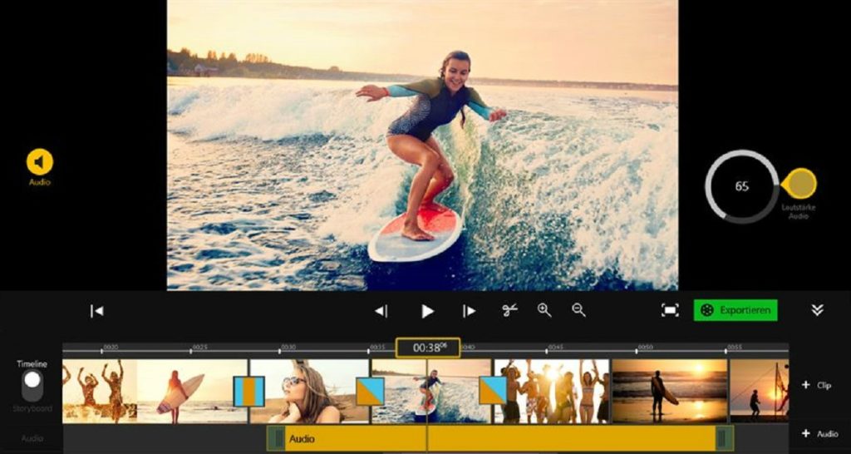
Task: Toggle Timeline/Storyboard view switch
Action: click(32, 386)
